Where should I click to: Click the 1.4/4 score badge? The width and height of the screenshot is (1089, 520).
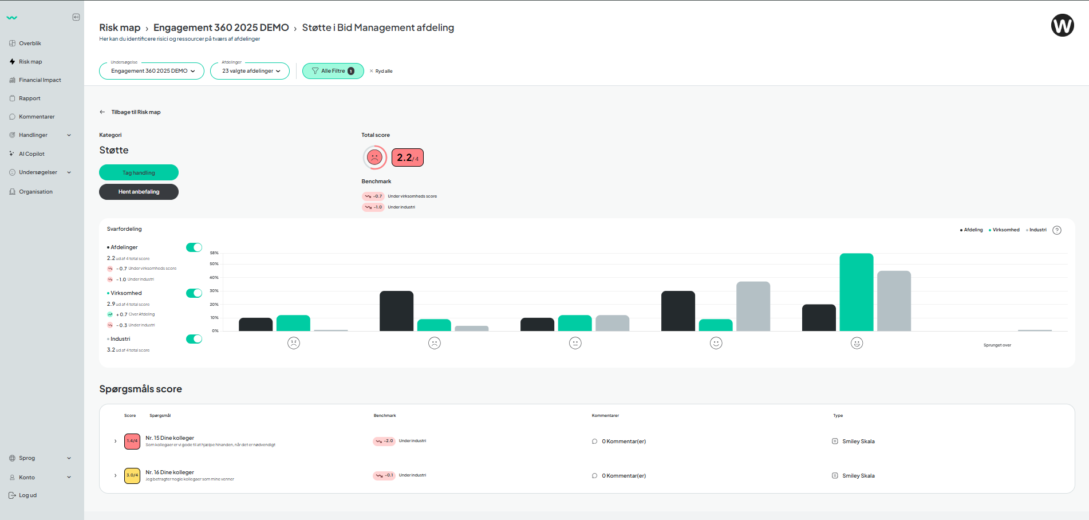pyautogui.click(x=132, y=441)
